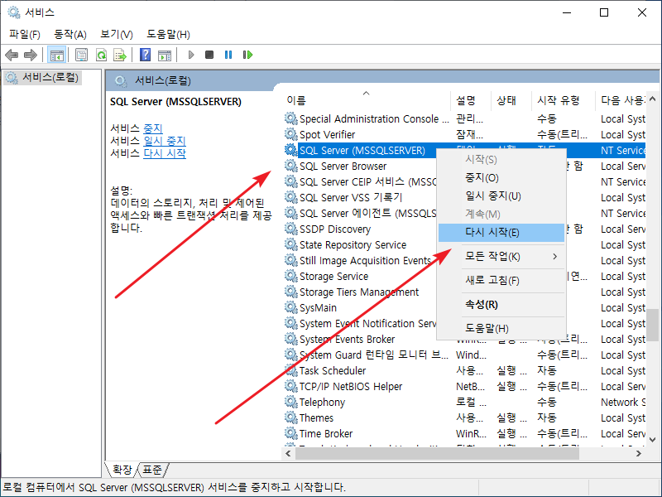Viewport: 662px width, 497px height.
Task: Click the gear icon of Spot Verifier
Action: [291, 134]
